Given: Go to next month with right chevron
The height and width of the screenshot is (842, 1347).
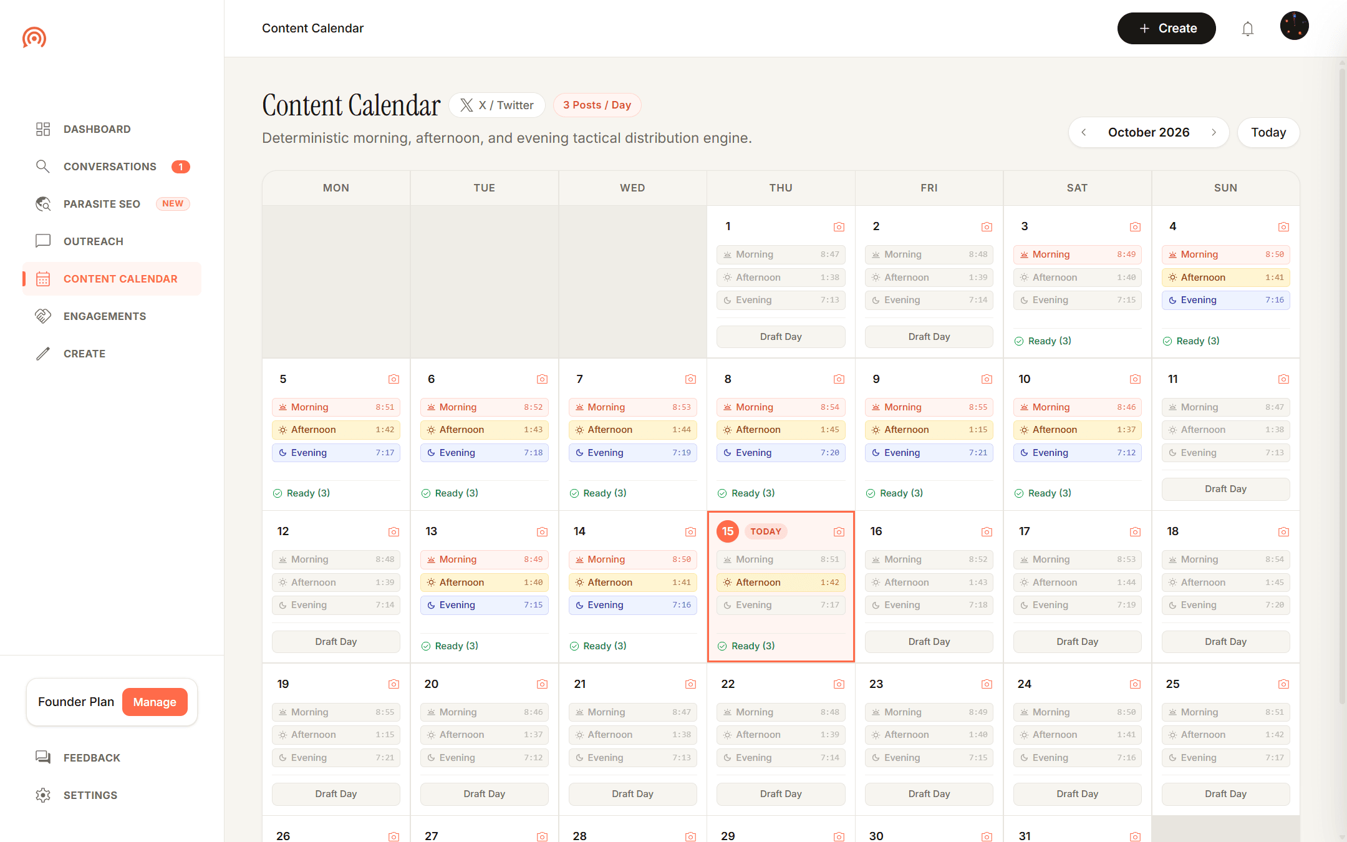Looking at the screenshot, I should click(1214, 132).
